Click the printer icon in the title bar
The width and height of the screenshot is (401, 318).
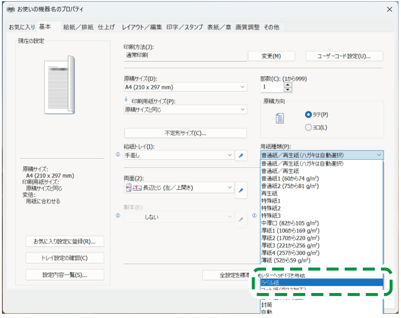pyautogui.click(x=11, y=9)
